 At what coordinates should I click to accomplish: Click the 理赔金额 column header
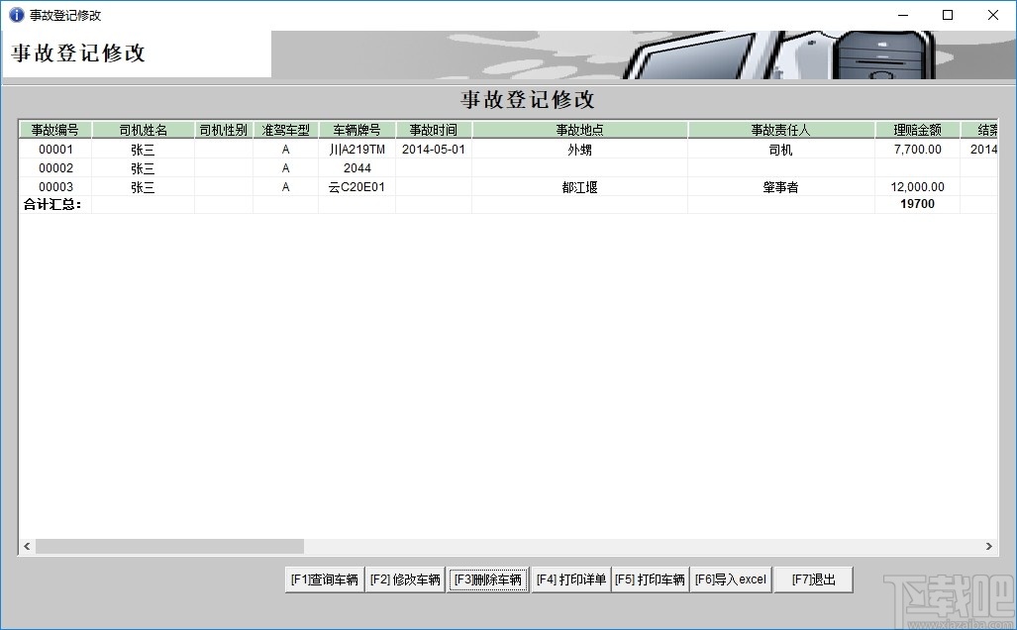(x=918, y=129)
